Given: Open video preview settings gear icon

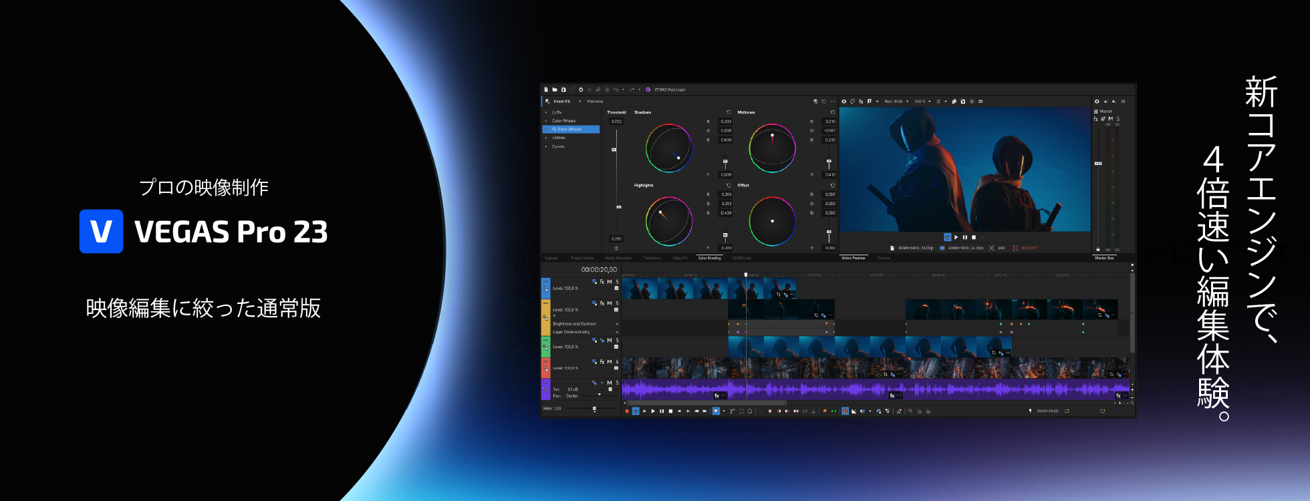Looking at the screenshot, I should 844,102.
